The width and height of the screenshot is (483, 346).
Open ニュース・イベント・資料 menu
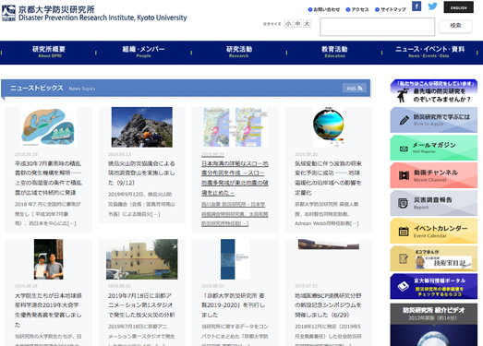429,52
